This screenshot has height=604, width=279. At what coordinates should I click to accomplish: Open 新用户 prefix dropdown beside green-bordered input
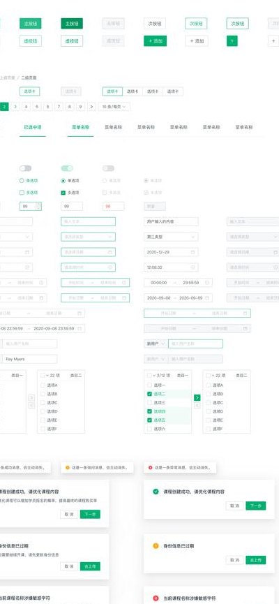click(x=156, y=344)
